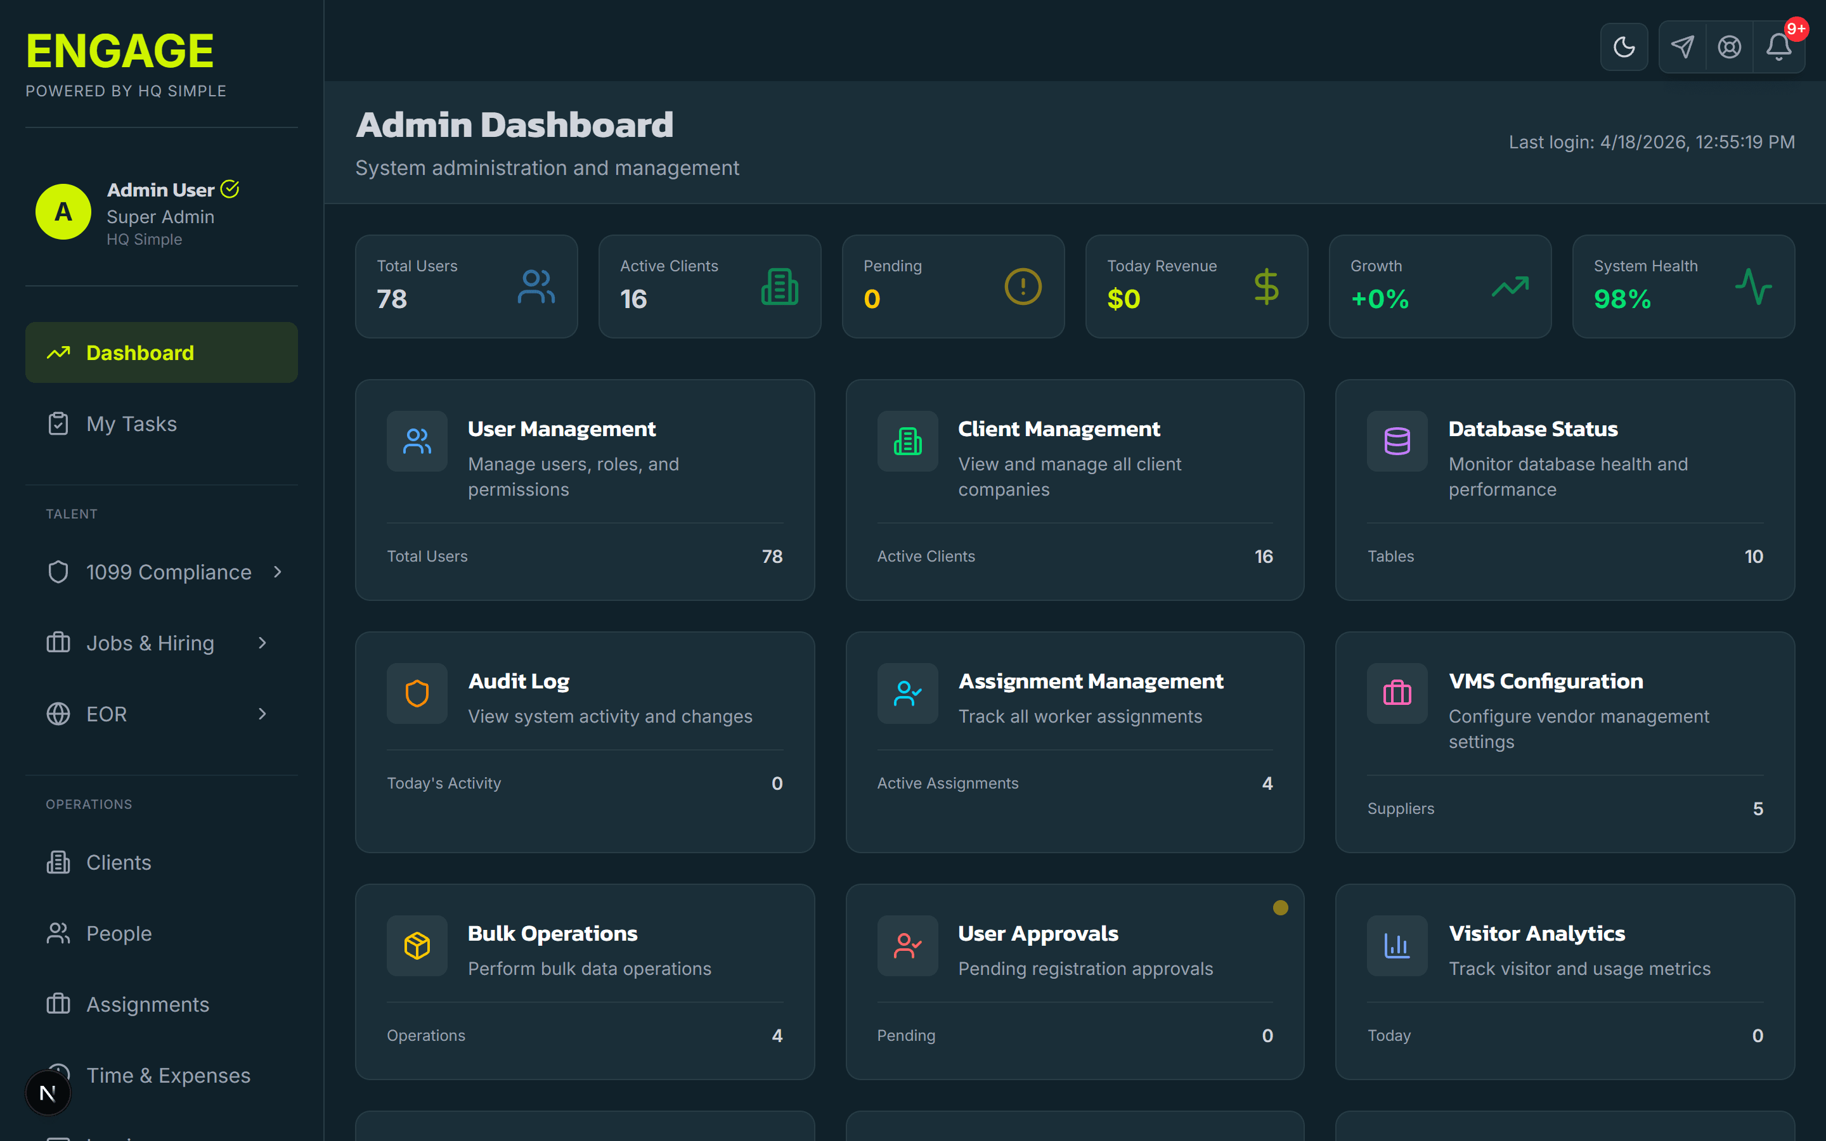Select the User Management people icon

click(x=417, y=441)
